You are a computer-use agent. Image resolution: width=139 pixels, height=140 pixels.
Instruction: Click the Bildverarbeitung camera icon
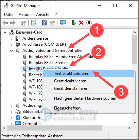pyautogui.click(x=18, y=112)
